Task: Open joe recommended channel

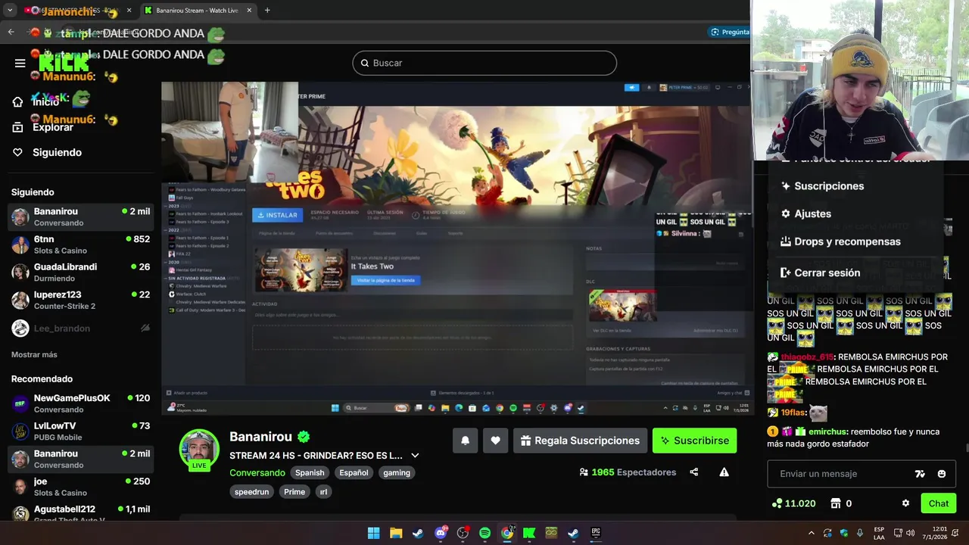Action: [80, 487]
